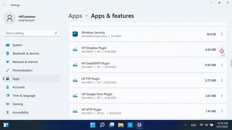Click the Apps & features page heading
232x130 pixels.
(112, 16)
